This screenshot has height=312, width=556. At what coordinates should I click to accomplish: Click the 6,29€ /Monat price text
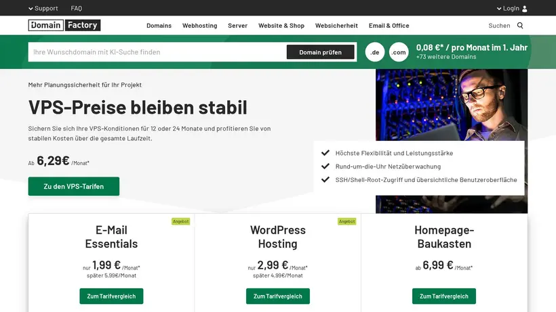(59, 161)
